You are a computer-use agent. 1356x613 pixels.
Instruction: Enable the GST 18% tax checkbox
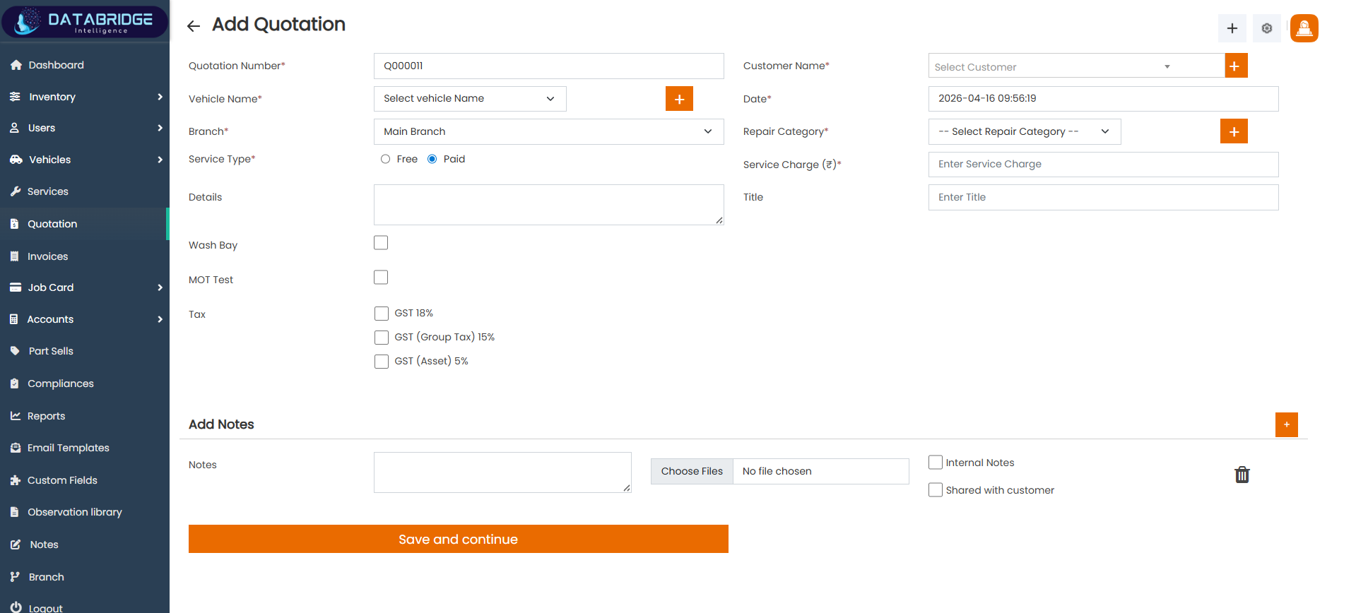(382, 314)
